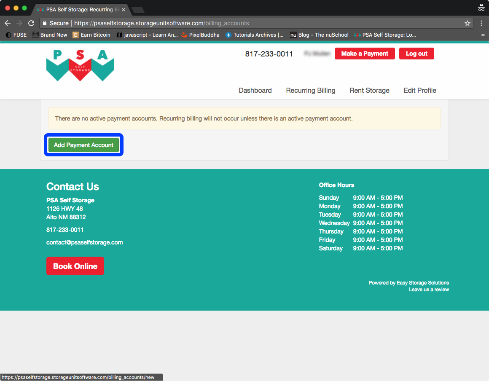Click the footer phone number 817-233-0011
Screen dimensions: 489x381
click(65, 230)
